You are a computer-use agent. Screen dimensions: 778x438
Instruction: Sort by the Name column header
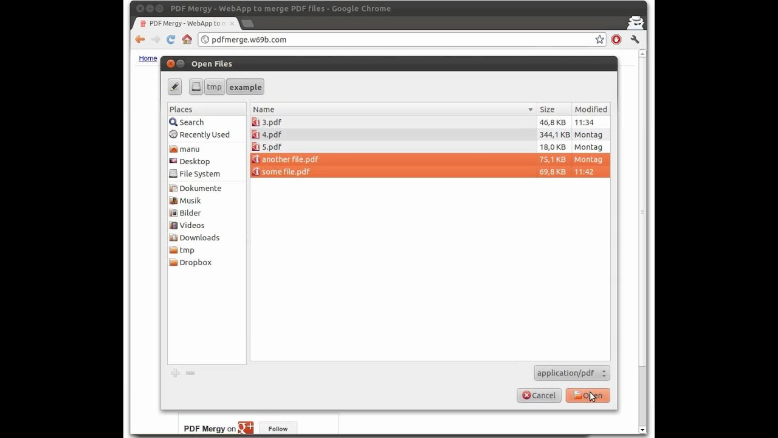(x=393, y=109)
